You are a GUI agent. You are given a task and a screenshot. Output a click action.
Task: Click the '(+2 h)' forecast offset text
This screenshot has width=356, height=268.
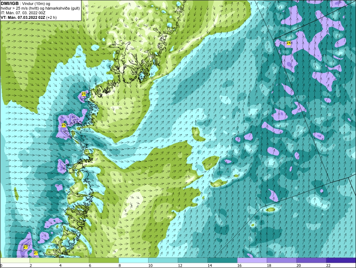(52, 17)
